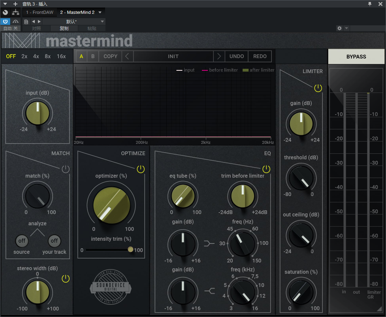The width and height of the screenshot is (386, 317).
Task: Toggle the OPTIMIZE section power icon
Action: (x=141, y=169)
